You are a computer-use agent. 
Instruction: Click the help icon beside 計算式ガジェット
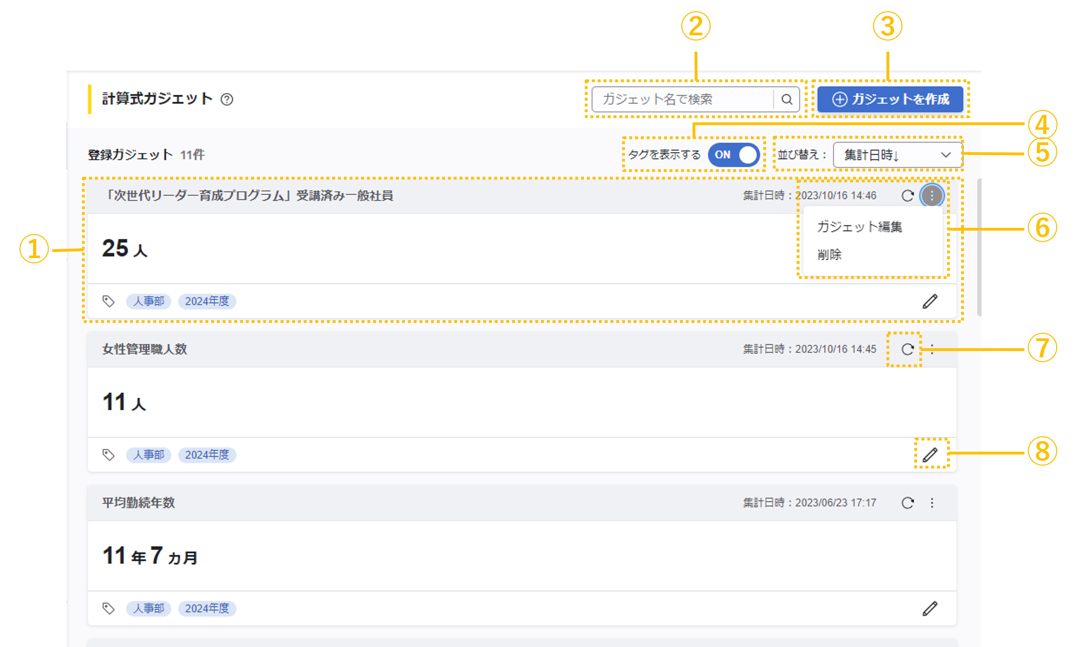point(227,99)
